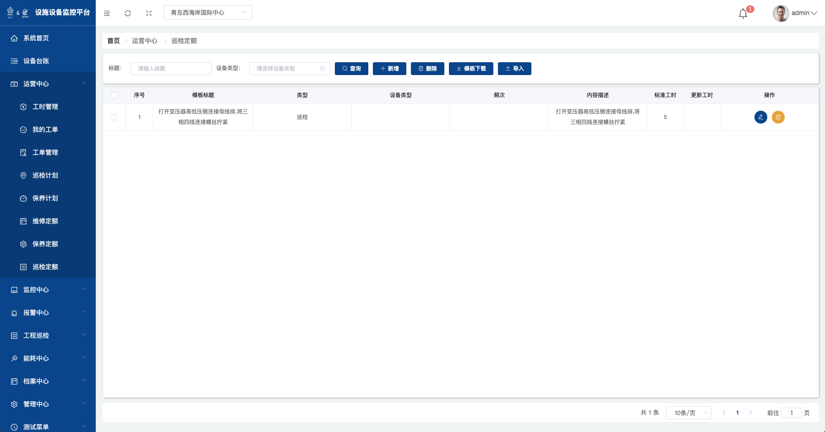Image resolution: width=825 pixels, height=432 pixels.
Task: Expand the 监控中心 sidebar menu
Action: [48, 290]
